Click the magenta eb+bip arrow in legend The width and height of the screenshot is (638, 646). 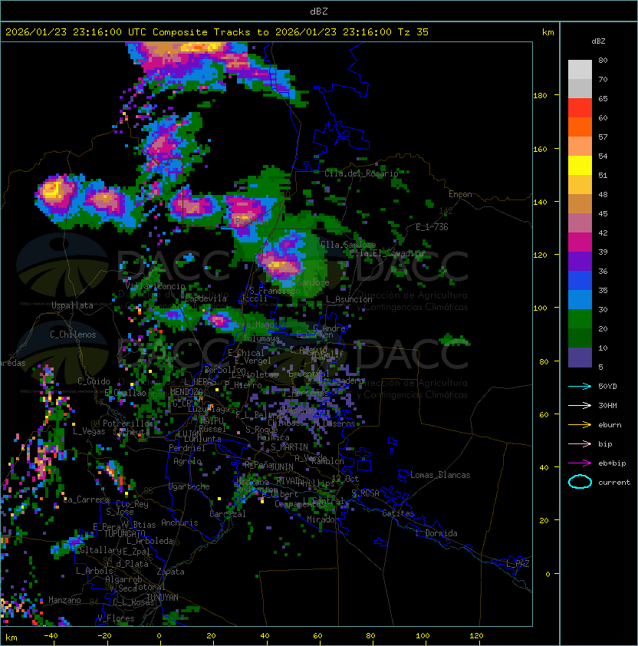click(x=580, y=463)
